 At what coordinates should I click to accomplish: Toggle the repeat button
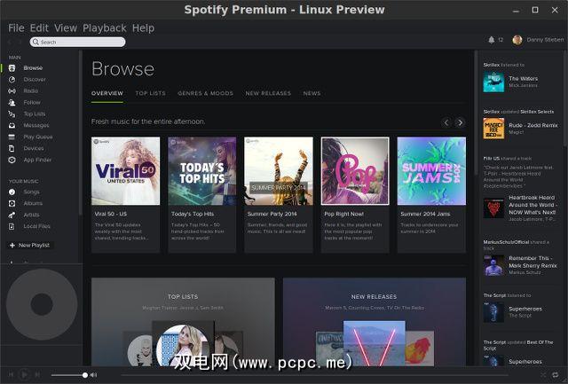click(556, 375)
